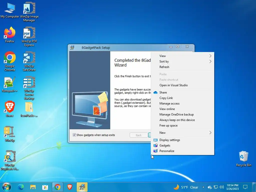Open the clock showing 10:54 PM

pyautogui.click(x=232, y=187)
